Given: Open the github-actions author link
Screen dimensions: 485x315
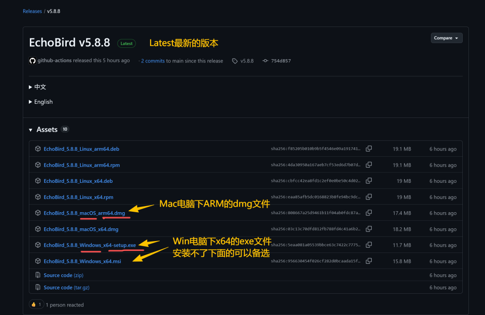Looking at the screenshot, I should coord(54,60).
